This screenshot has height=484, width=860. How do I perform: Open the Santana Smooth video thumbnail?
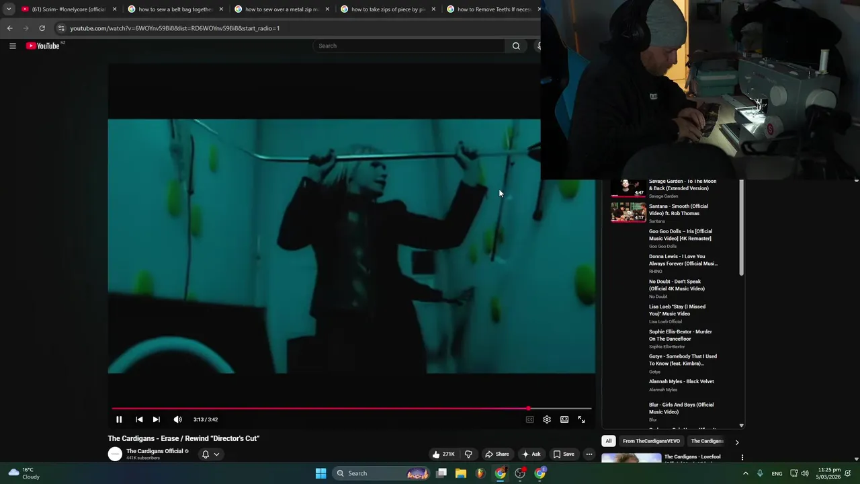pyautogui.click(x=628, y=212)
